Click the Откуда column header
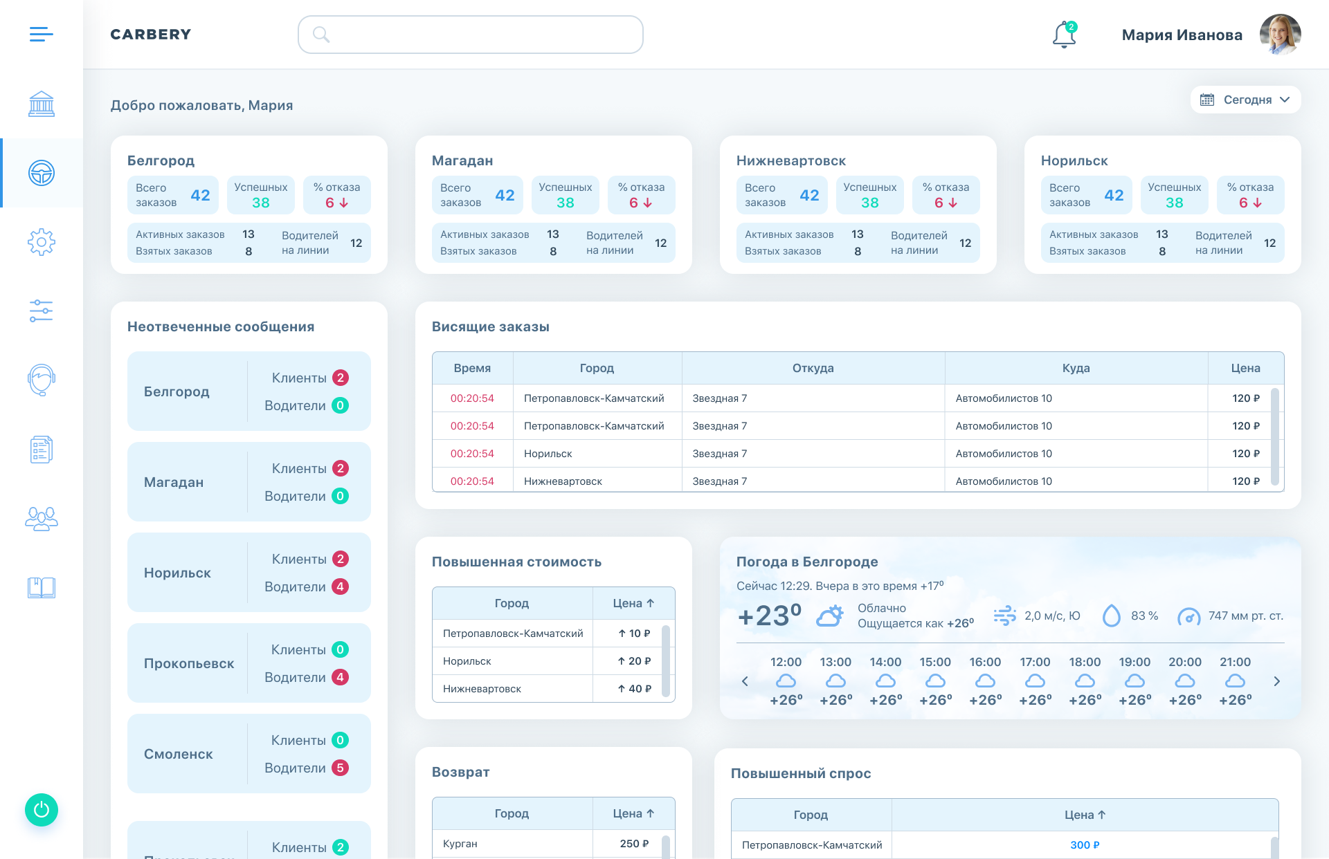 [x=813, y=368]
